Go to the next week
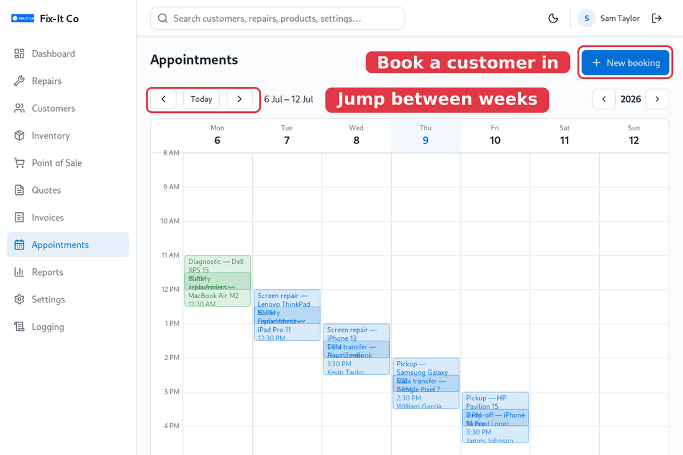 [x=239, y=99]
